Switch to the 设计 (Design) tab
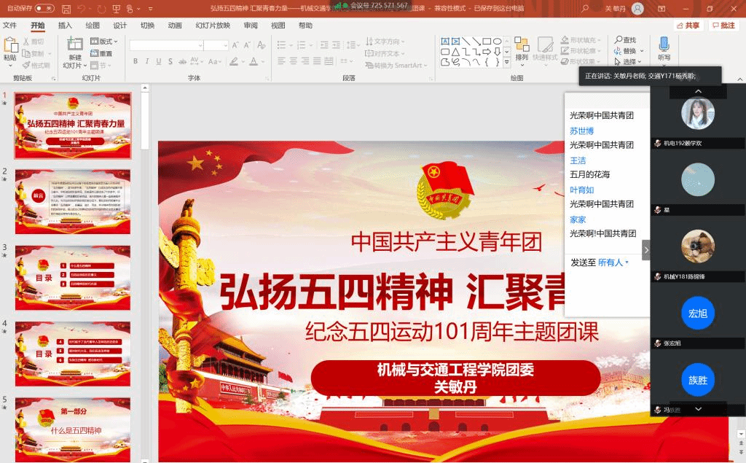Viewport: 746px width, 463px height. click(120, 26)
